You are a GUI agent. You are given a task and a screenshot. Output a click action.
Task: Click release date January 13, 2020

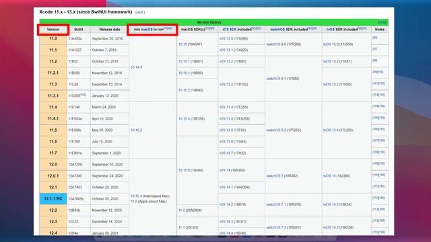105,95
